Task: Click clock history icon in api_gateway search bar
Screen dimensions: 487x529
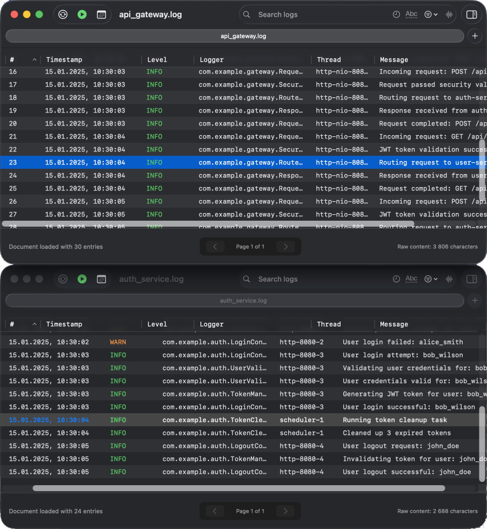Action: (396, 15)
